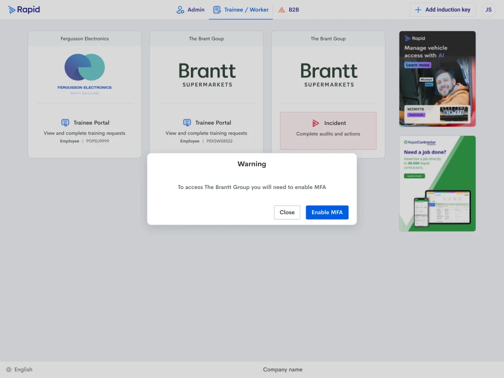This screenshot has height=378, width=504.
Task: Click the Enable MFA button
Action: (327, 212)
